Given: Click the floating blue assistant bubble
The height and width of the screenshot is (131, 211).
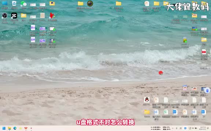Looking at the screenshot, I should 207,90.
